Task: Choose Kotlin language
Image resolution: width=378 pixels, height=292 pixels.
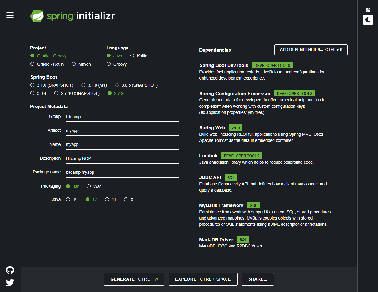Action: (139, 56)
